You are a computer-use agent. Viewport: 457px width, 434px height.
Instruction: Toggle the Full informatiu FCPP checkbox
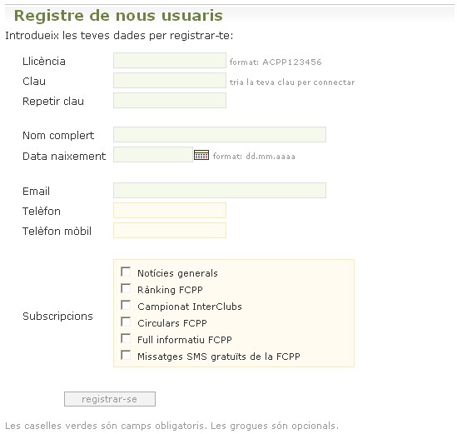tap(126, 338)
